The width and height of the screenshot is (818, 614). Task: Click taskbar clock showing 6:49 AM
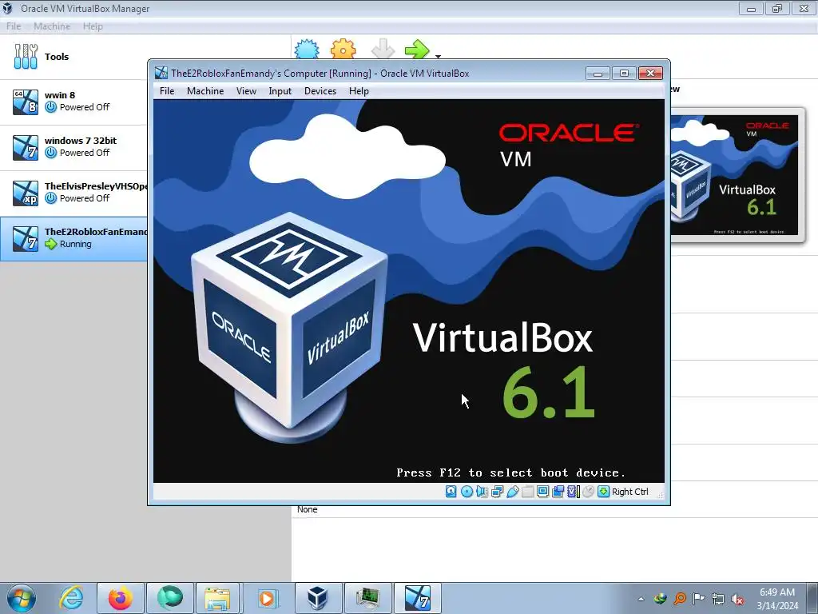click(x=777, y=599)
